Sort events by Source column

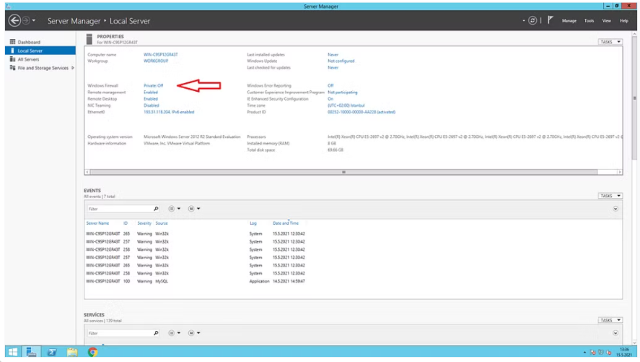click(x=162, y=223)
